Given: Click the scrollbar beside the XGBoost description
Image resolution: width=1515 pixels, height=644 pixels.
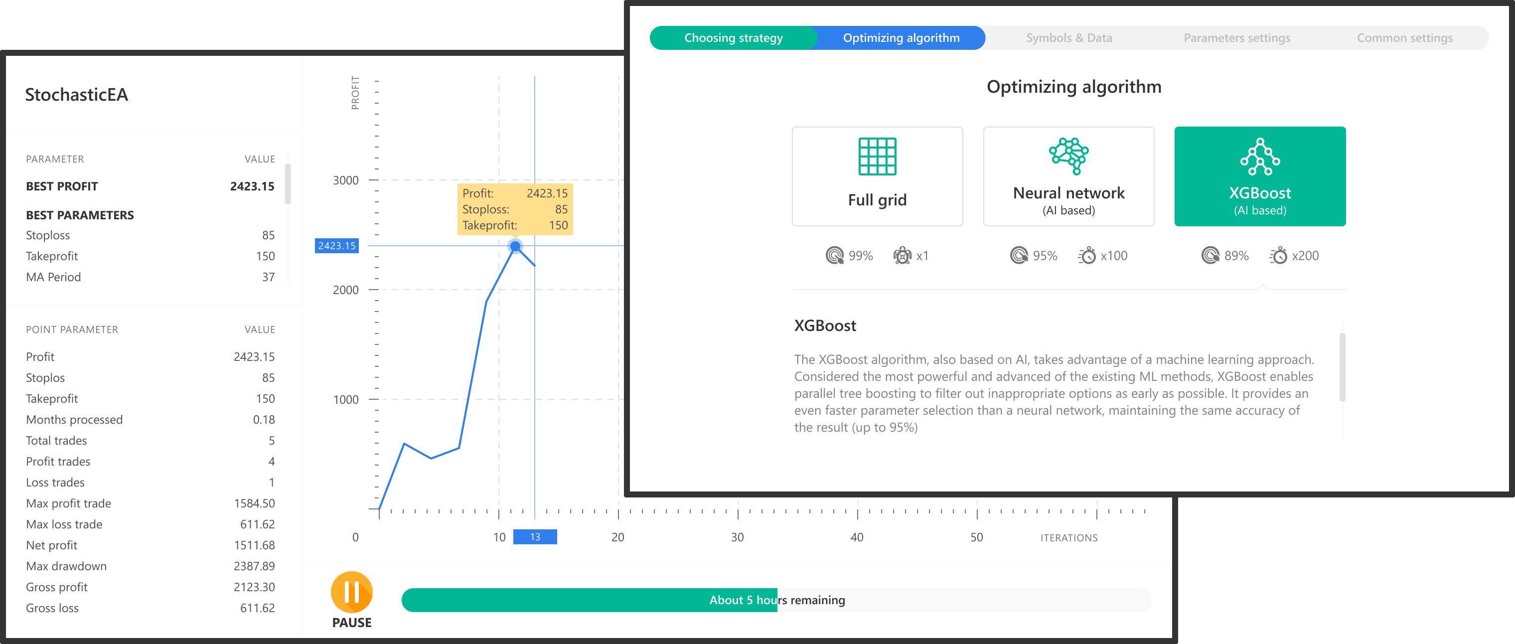Looking at the screenshot, I should coord(1342,367).
